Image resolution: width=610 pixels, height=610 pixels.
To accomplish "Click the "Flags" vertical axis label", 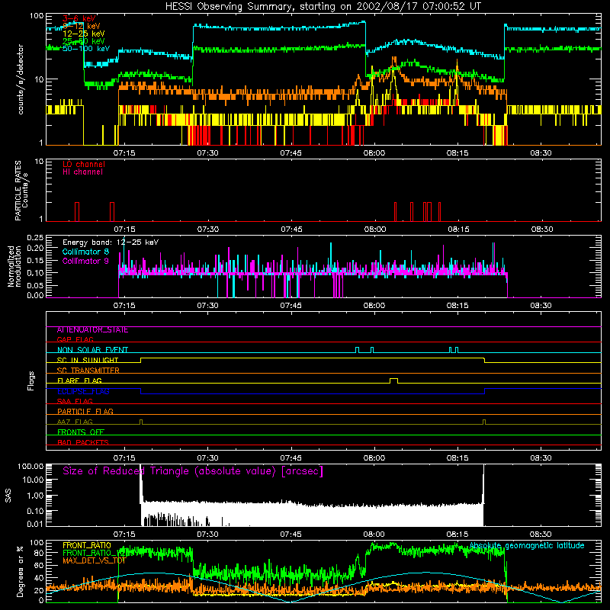I will pos(31,380).
